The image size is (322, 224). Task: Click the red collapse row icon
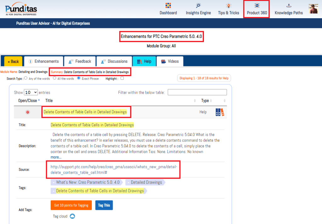point(28,112)
